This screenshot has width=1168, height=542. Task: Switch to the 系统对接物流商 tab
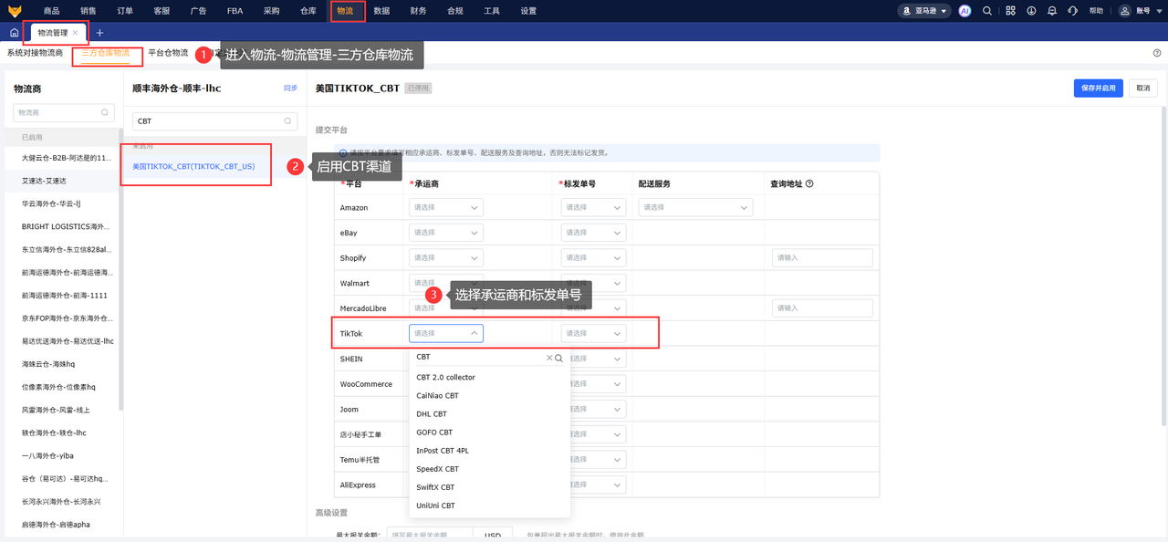[x=35, y=53]
